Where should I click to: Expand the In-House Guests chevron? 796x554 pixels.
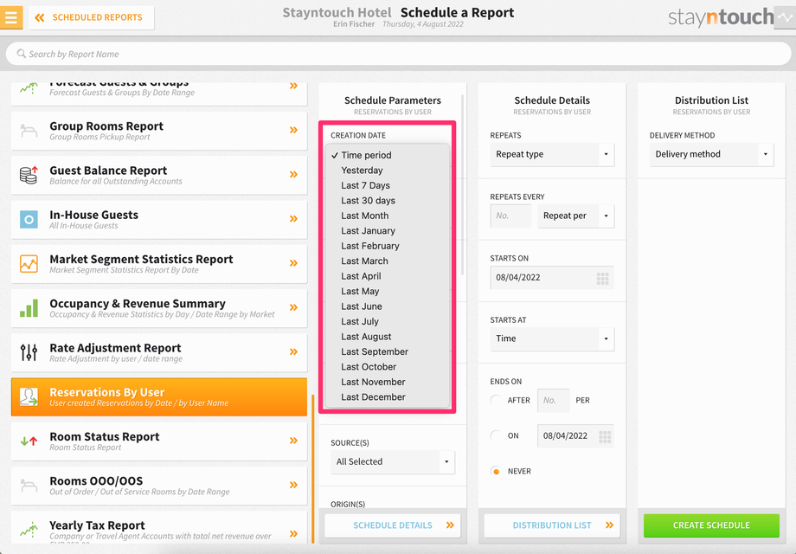[293, 219]
